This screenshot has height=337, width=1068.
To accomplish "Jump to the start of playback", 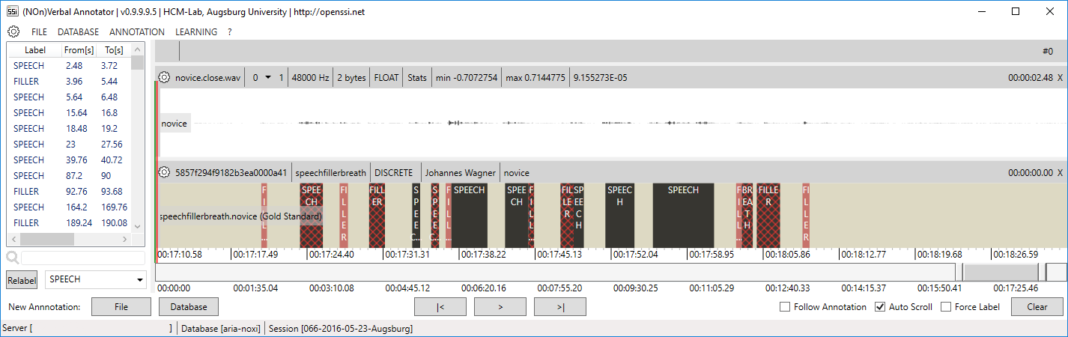I will click(x=440, y=307).
